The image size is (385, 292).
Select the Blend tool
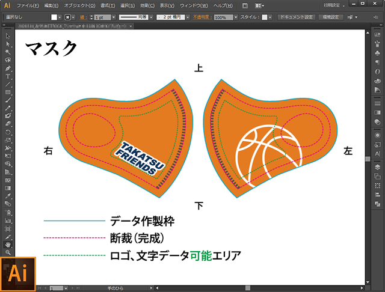(8, 204)
